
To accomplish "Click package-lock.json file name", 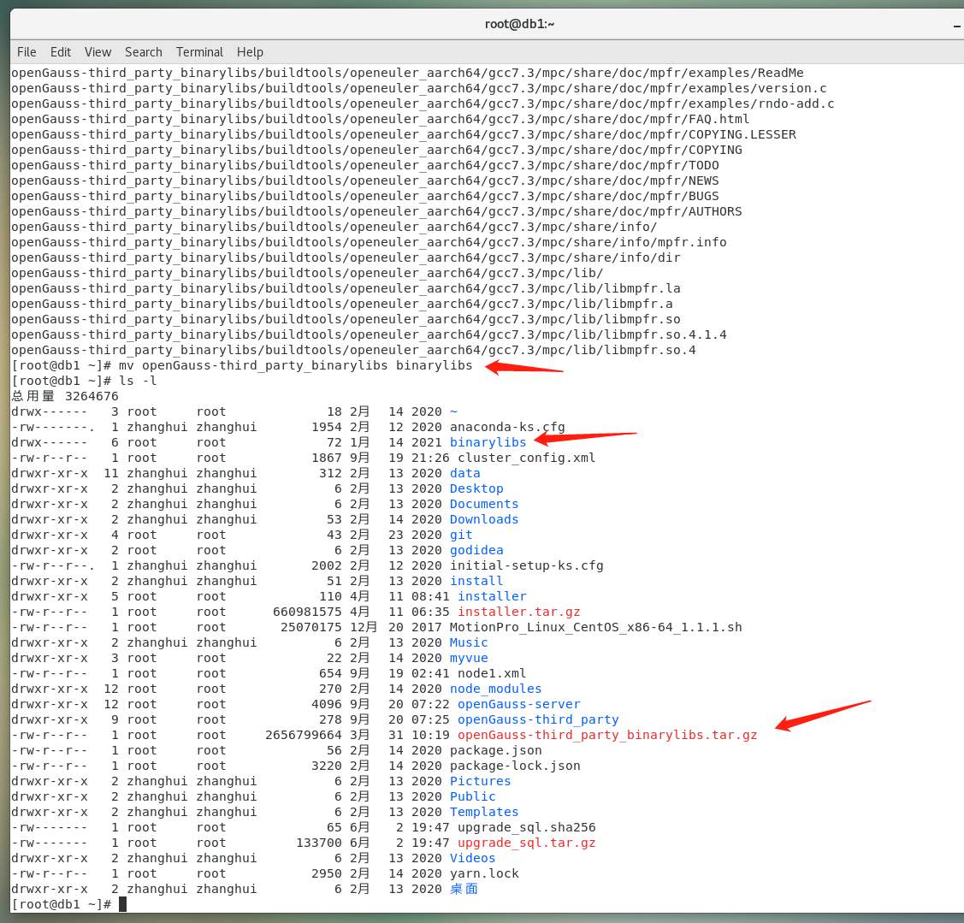I will 515,766.
